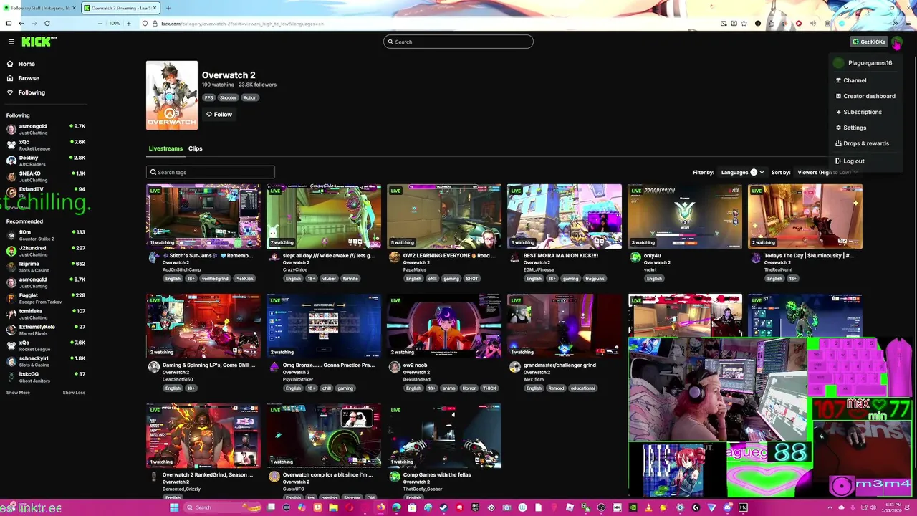
Task: Open Settings in profile menu
Action: click(x=855, y=128)
